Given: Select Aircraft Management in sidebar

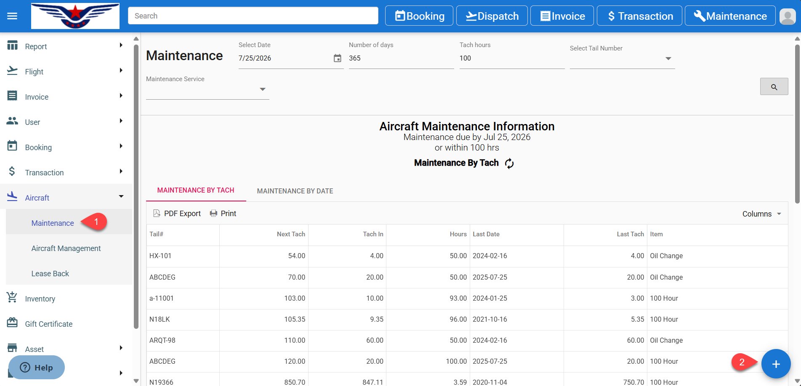Looking at the screenshot, I should coord(66,249).
